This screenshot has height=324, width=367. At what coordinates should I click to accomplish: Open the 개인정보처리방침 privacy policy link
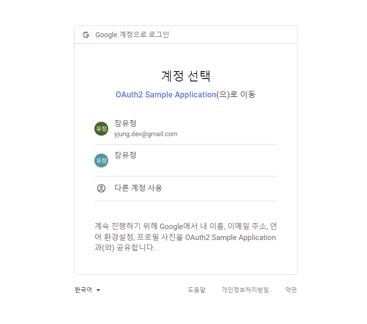pyautogui.click(x=245, y=290)
